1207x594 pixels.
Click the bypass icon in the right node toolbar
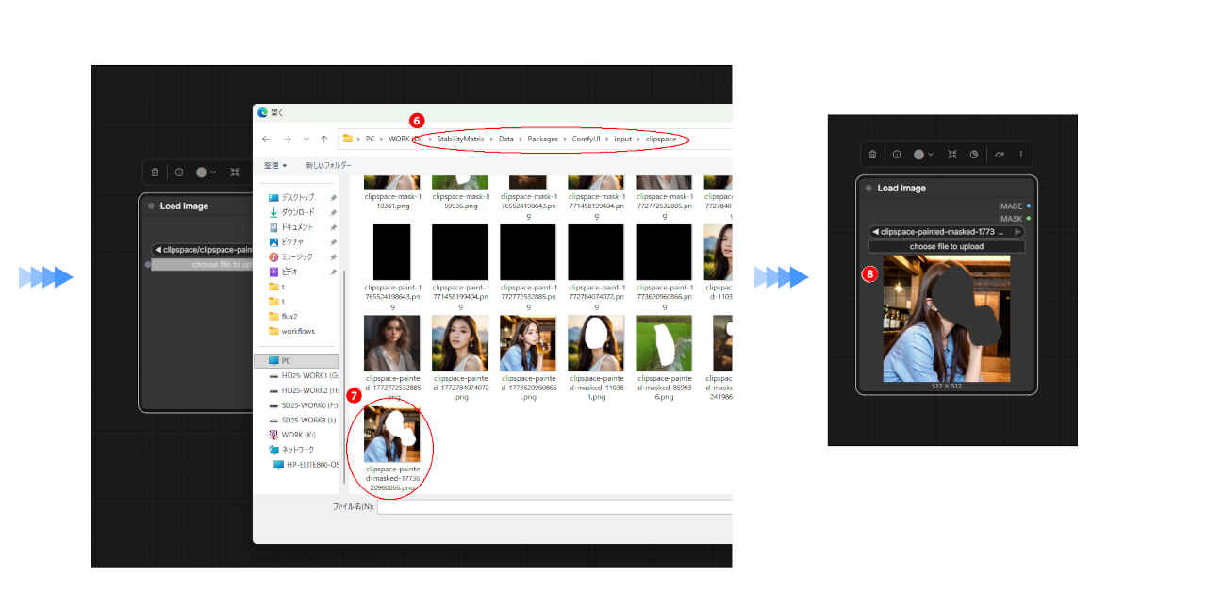pos(974,154)
